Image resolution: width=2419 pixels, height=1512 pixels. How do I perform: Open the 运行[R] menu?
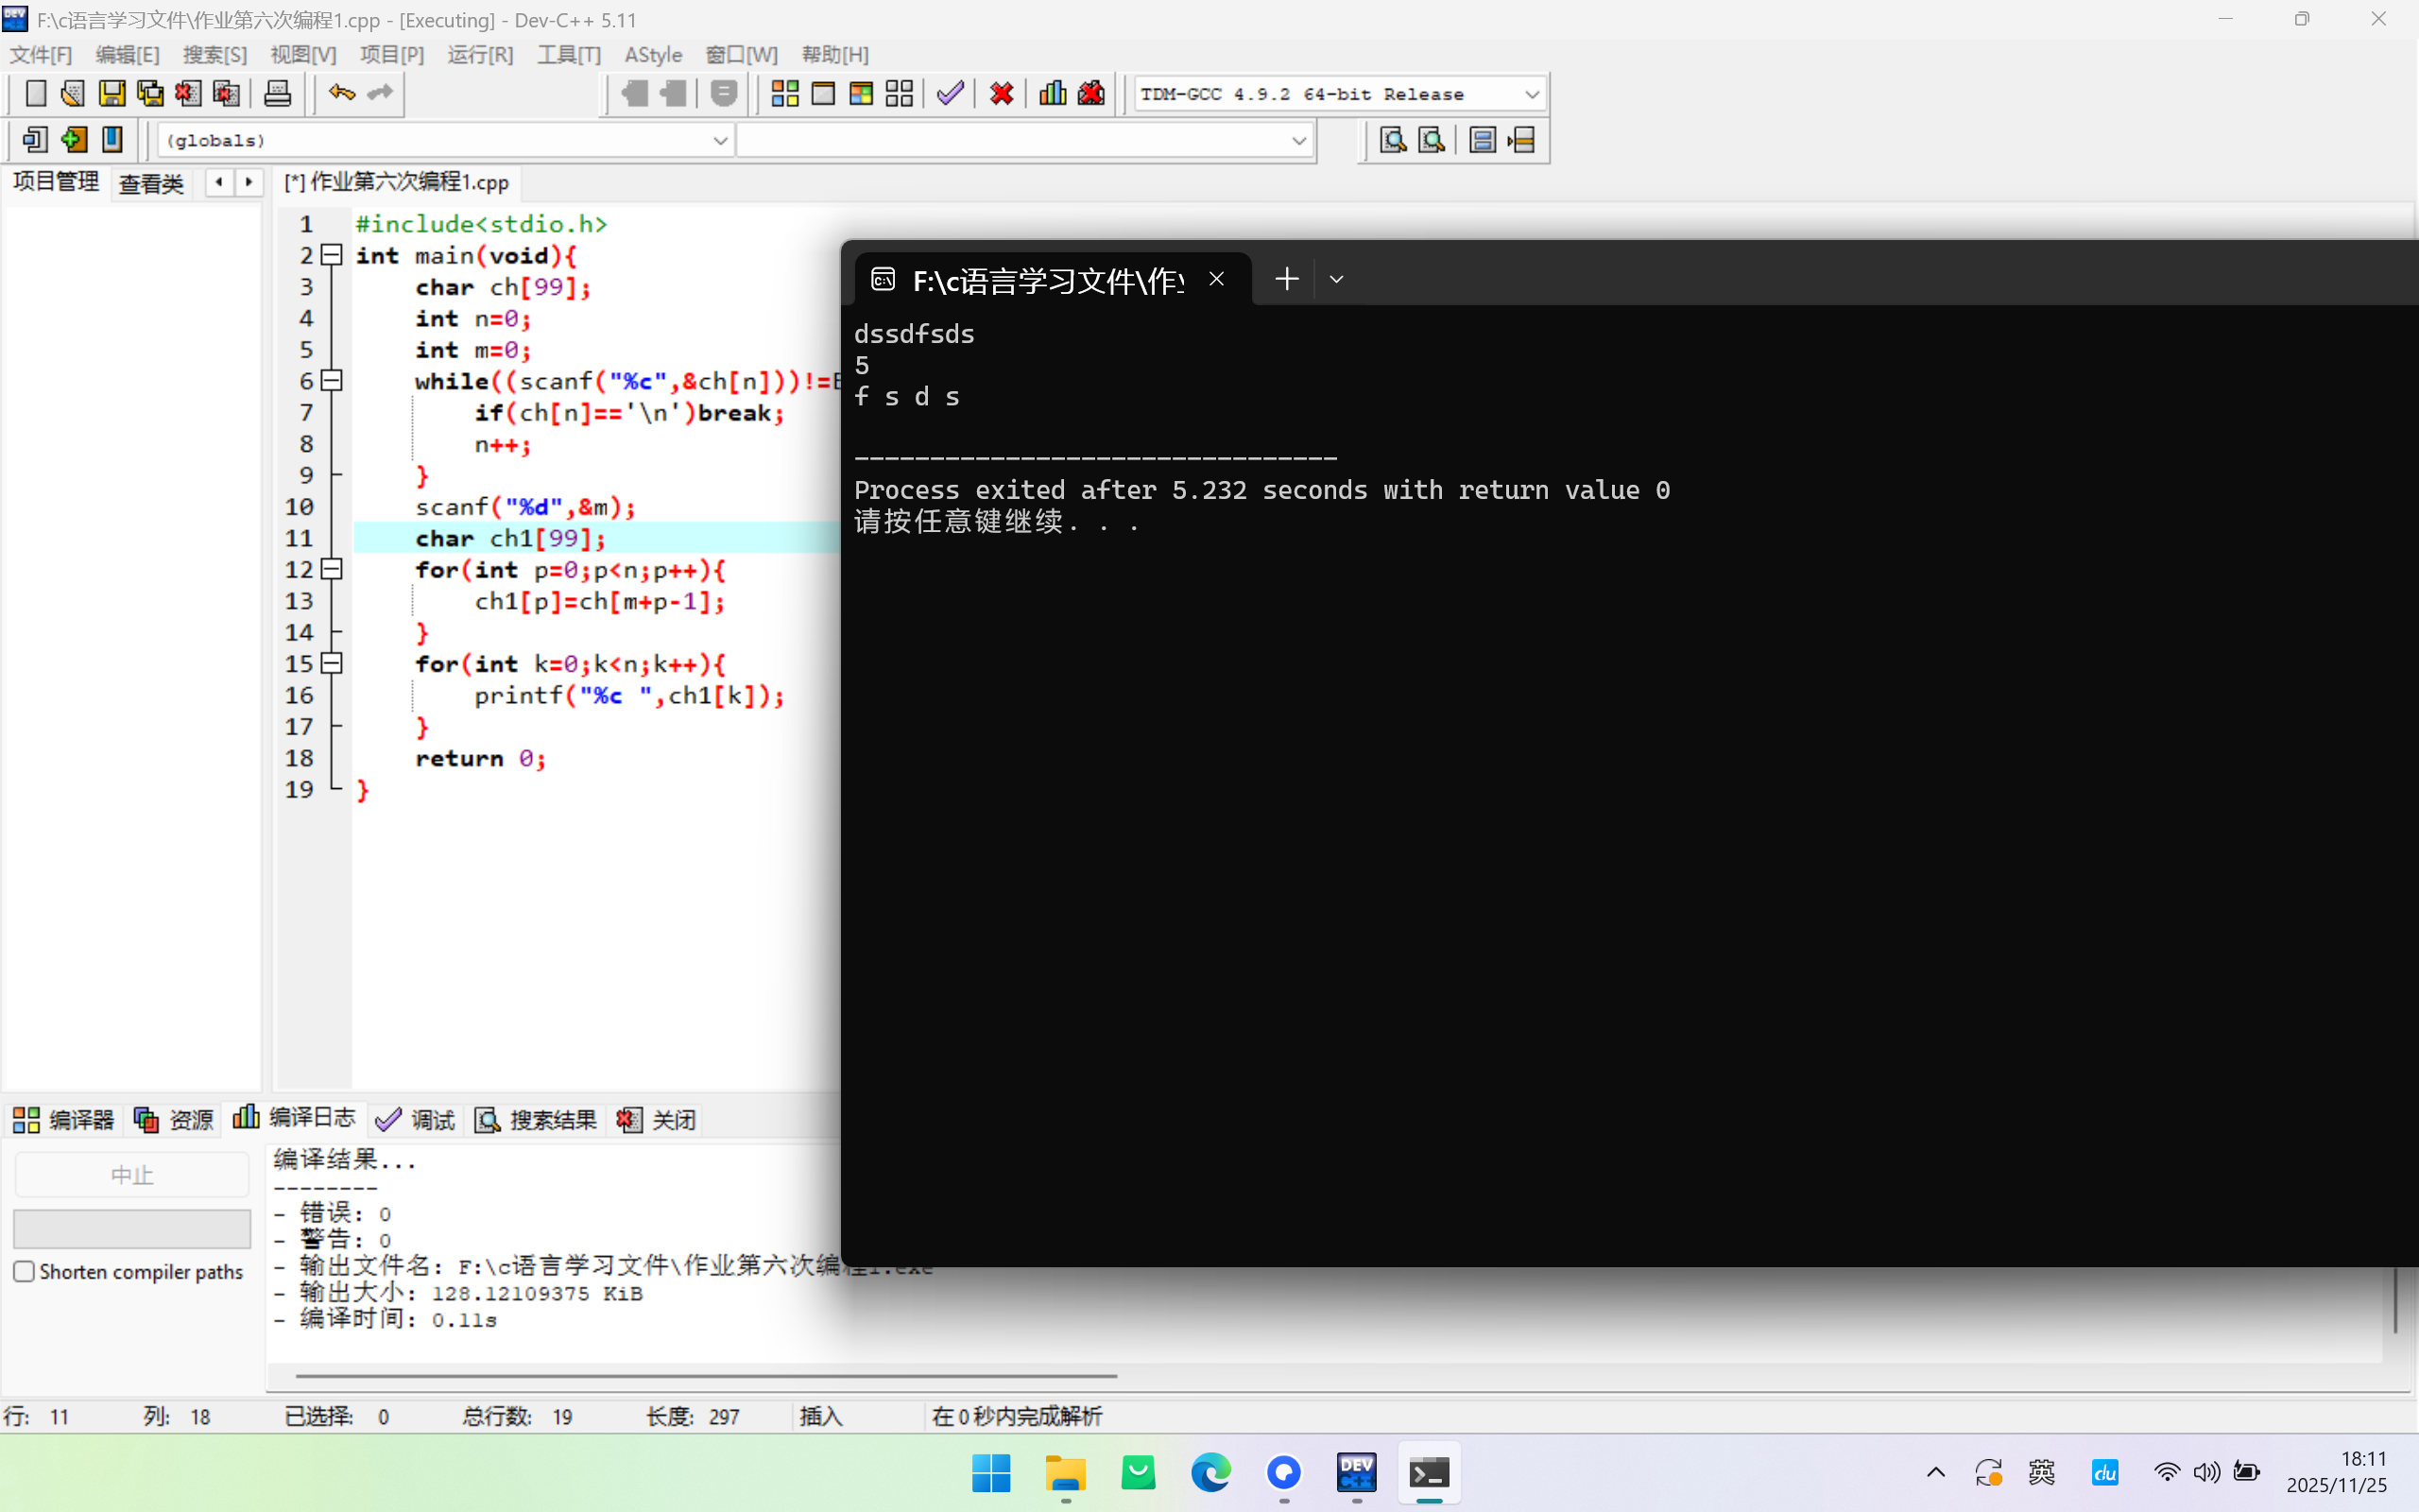point(480,55)
